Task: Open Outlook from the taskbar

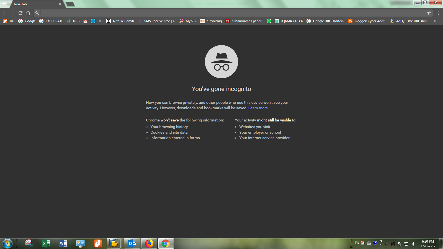Action: (132, 243)
